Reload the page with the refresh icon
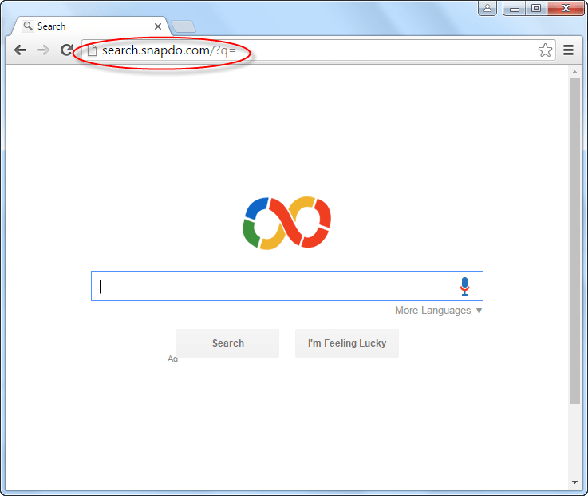This screenshot has height=496, width=588. click(x=67, y=50)
